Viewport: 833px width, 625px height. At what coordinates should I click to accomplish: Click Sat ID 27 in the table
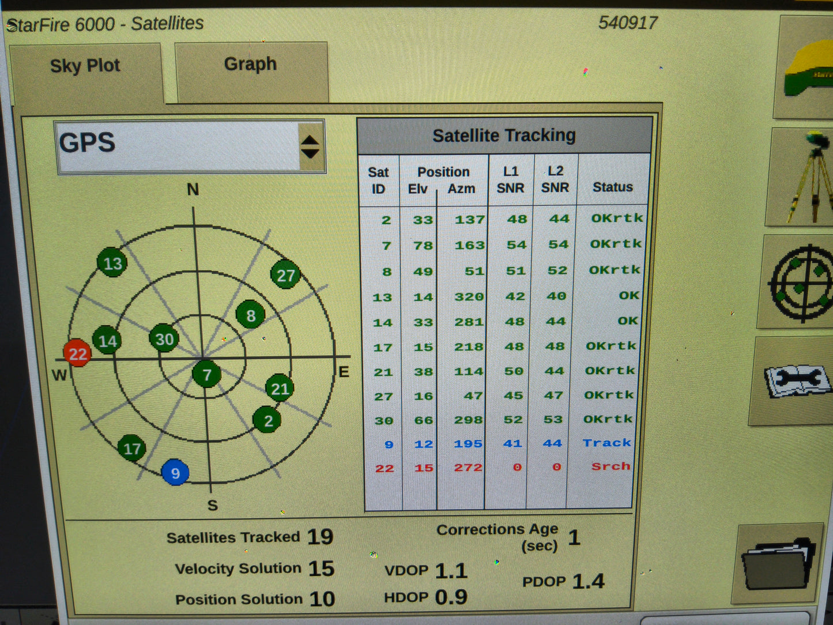(x=383, y=397)
